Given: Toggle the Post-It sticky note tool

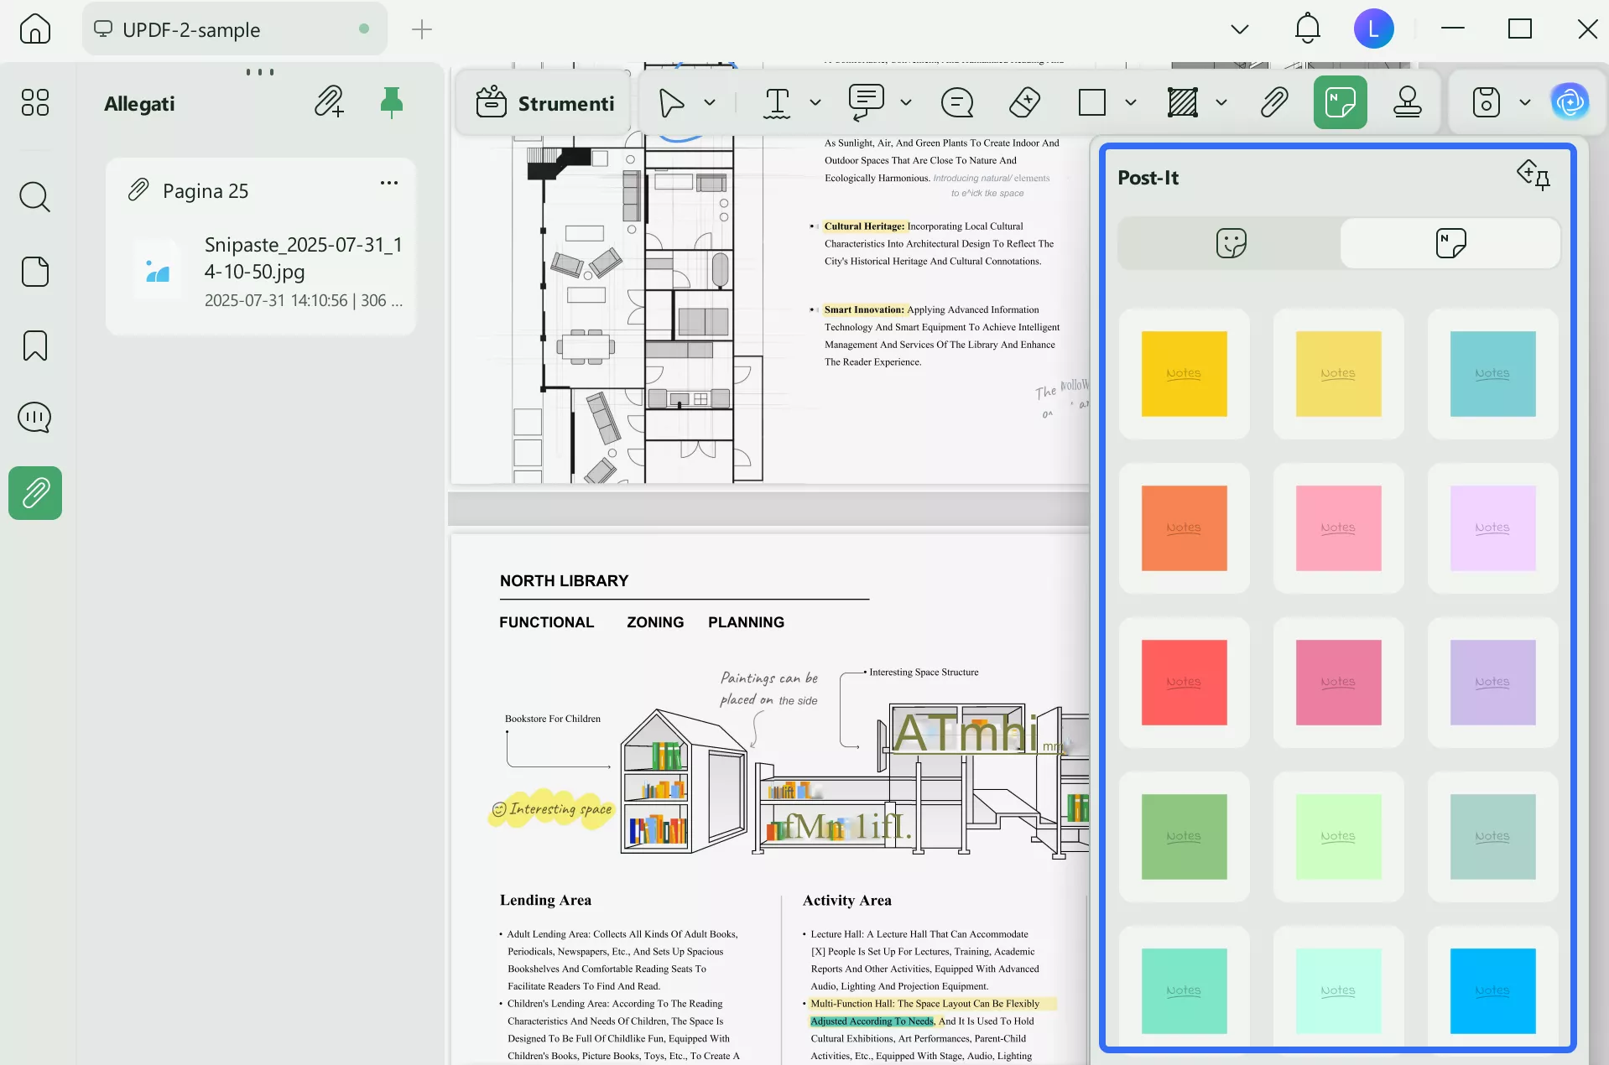Looking at the screenshot, I should click(1340, 102).
